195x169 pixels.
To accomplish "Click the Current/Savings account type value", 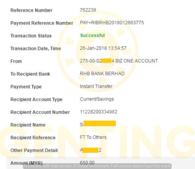I will pyautogui.click(x=97, y=99).
